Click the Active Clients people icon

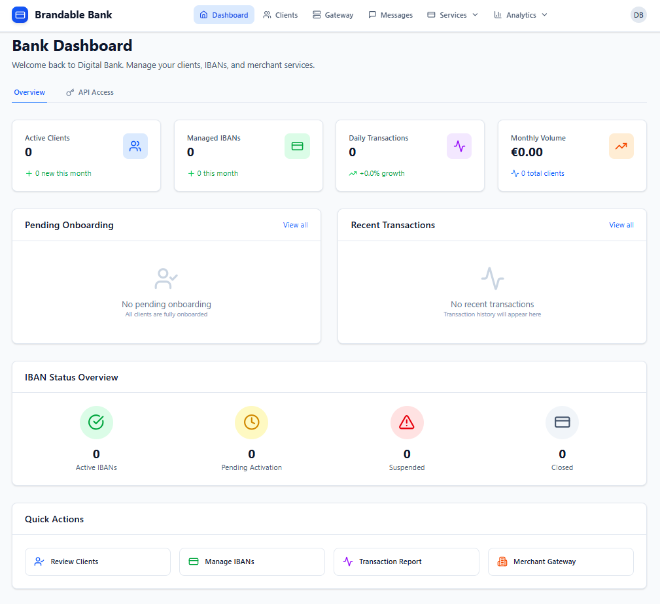click(135, 146)
